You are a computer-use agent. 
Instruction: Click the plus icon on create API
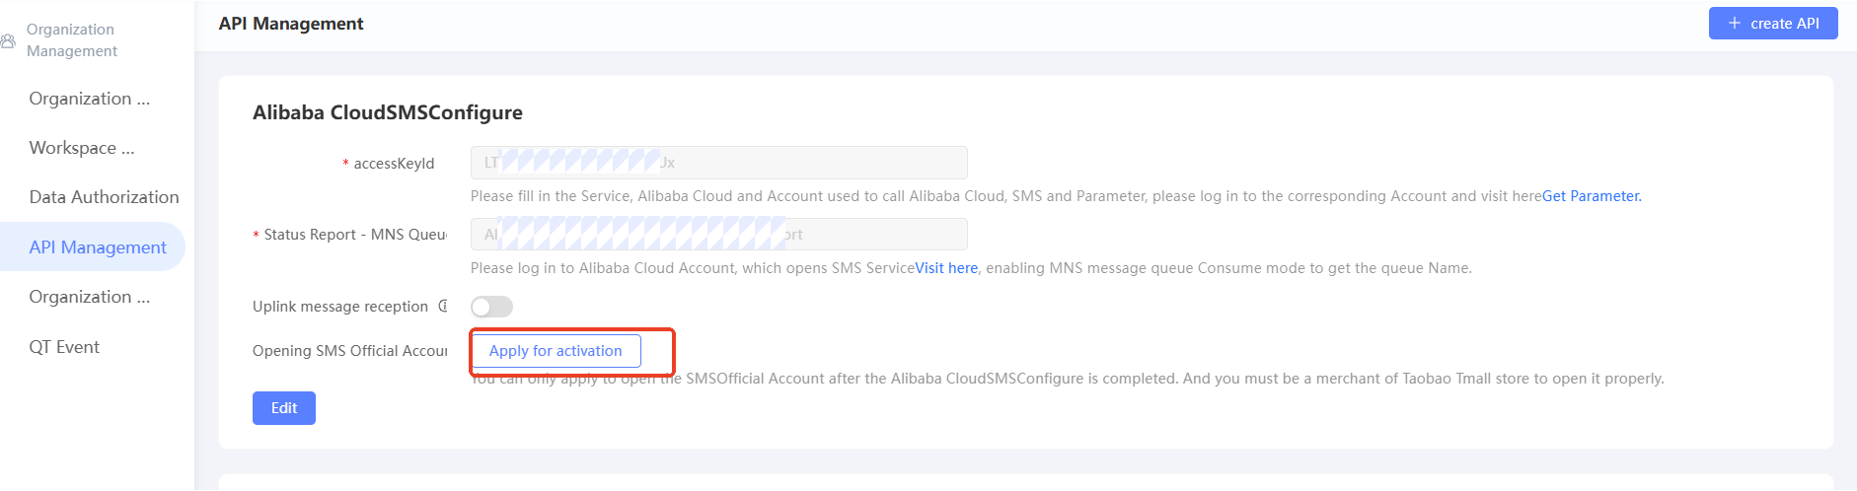pos(1734,24)
